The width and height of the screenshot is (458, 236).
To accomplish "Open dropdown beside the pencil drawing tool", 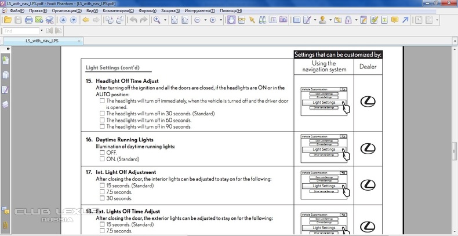I will coord(315,20).
